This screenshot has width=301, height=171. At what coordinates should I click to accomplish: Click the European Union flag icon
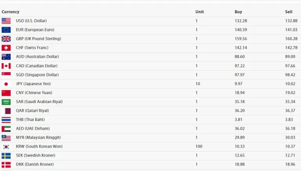click(6, 30)
